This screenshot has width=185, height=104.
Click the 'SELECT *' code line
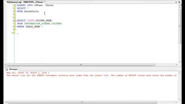click(23, 8)
